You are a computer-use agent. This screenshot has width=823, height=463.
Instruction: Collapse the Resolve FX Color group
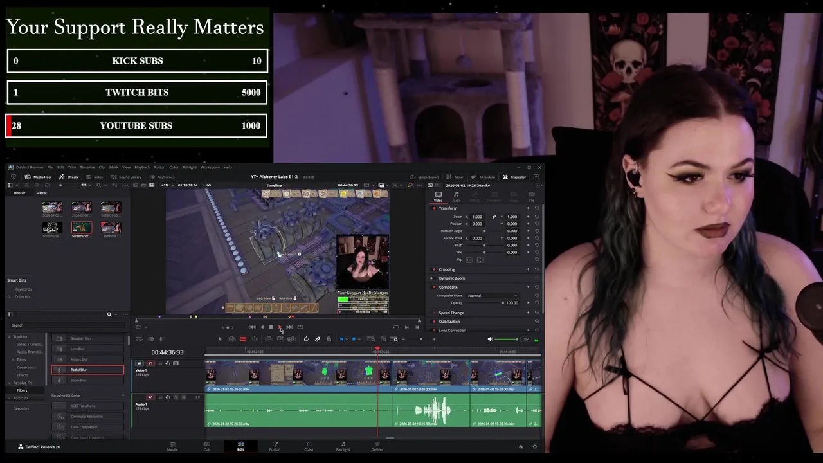click(x=123, y=395)
